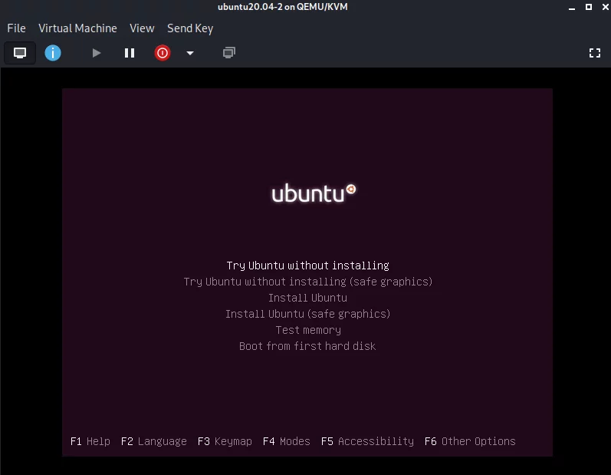Click F4 Modes option
Image resolution: width=611 pixels, height=475 pixels.
pos(287,441)
